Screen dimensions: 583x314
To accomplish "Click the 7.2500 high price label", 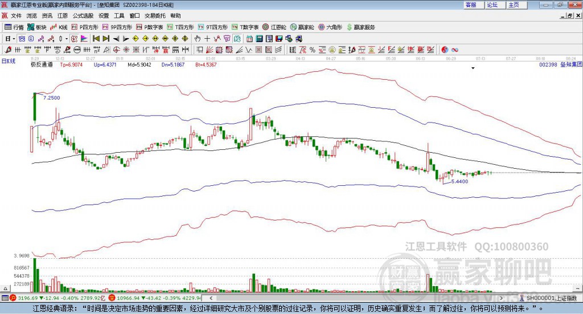I will click(52, 97).
